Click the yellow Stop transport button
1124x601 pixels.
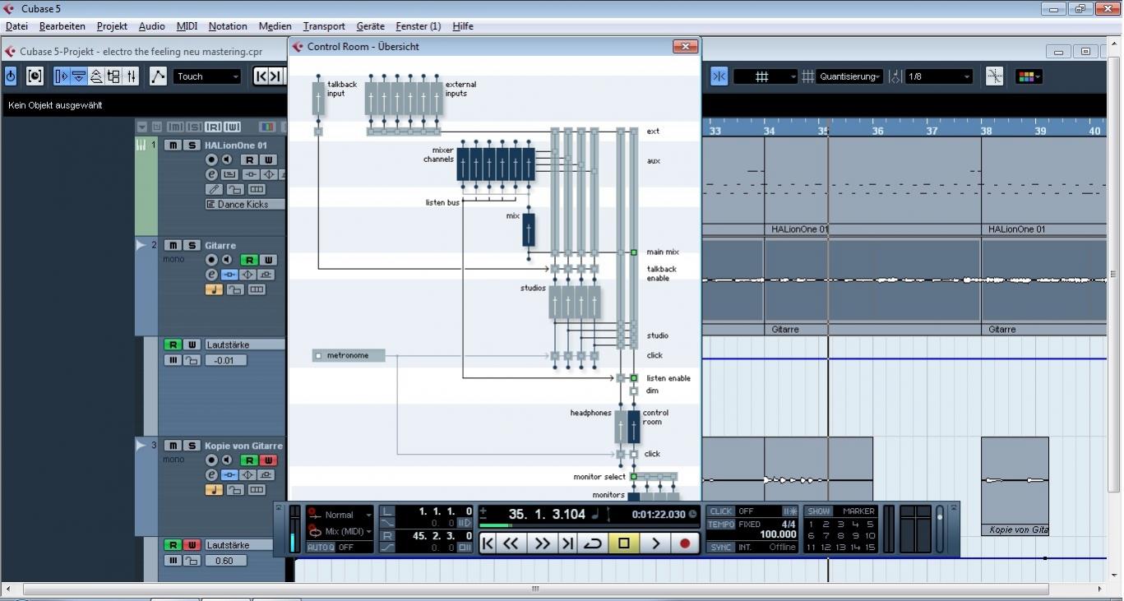tap(624, 543)
